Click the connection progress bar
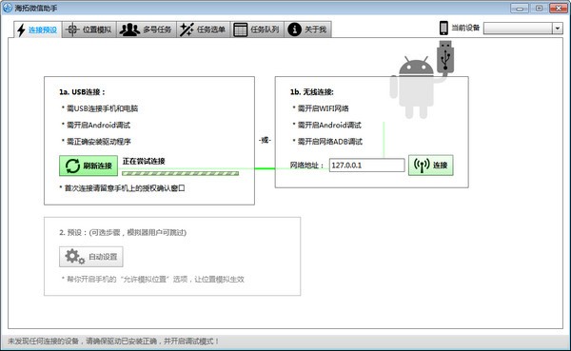 (x=180, y=173)
